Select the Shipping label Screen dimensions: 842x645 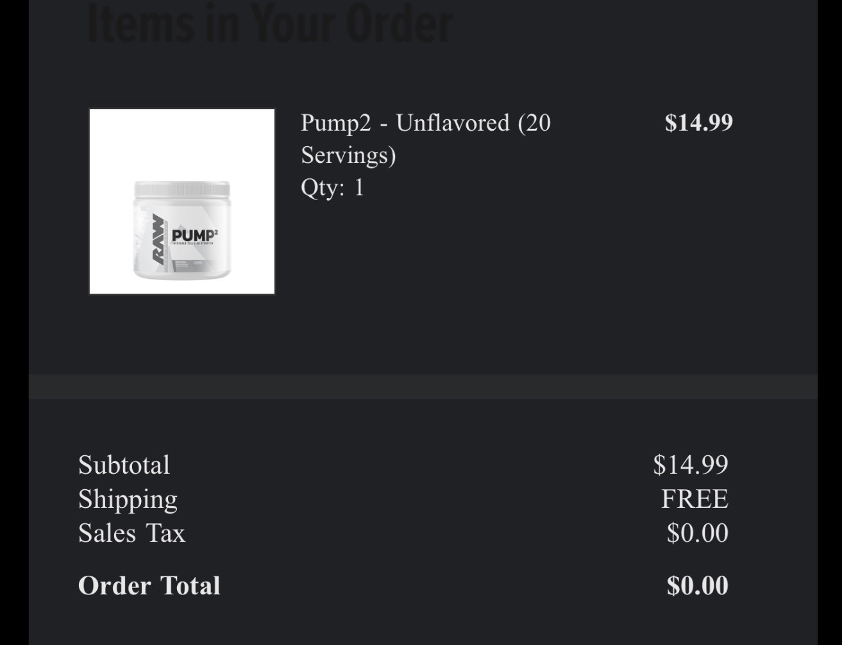click(128, 499)
